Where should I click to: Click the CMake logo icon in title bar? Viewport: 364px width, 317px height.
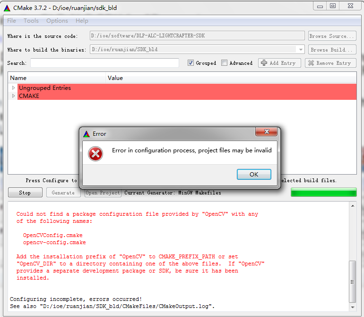[x=7, y=8]
